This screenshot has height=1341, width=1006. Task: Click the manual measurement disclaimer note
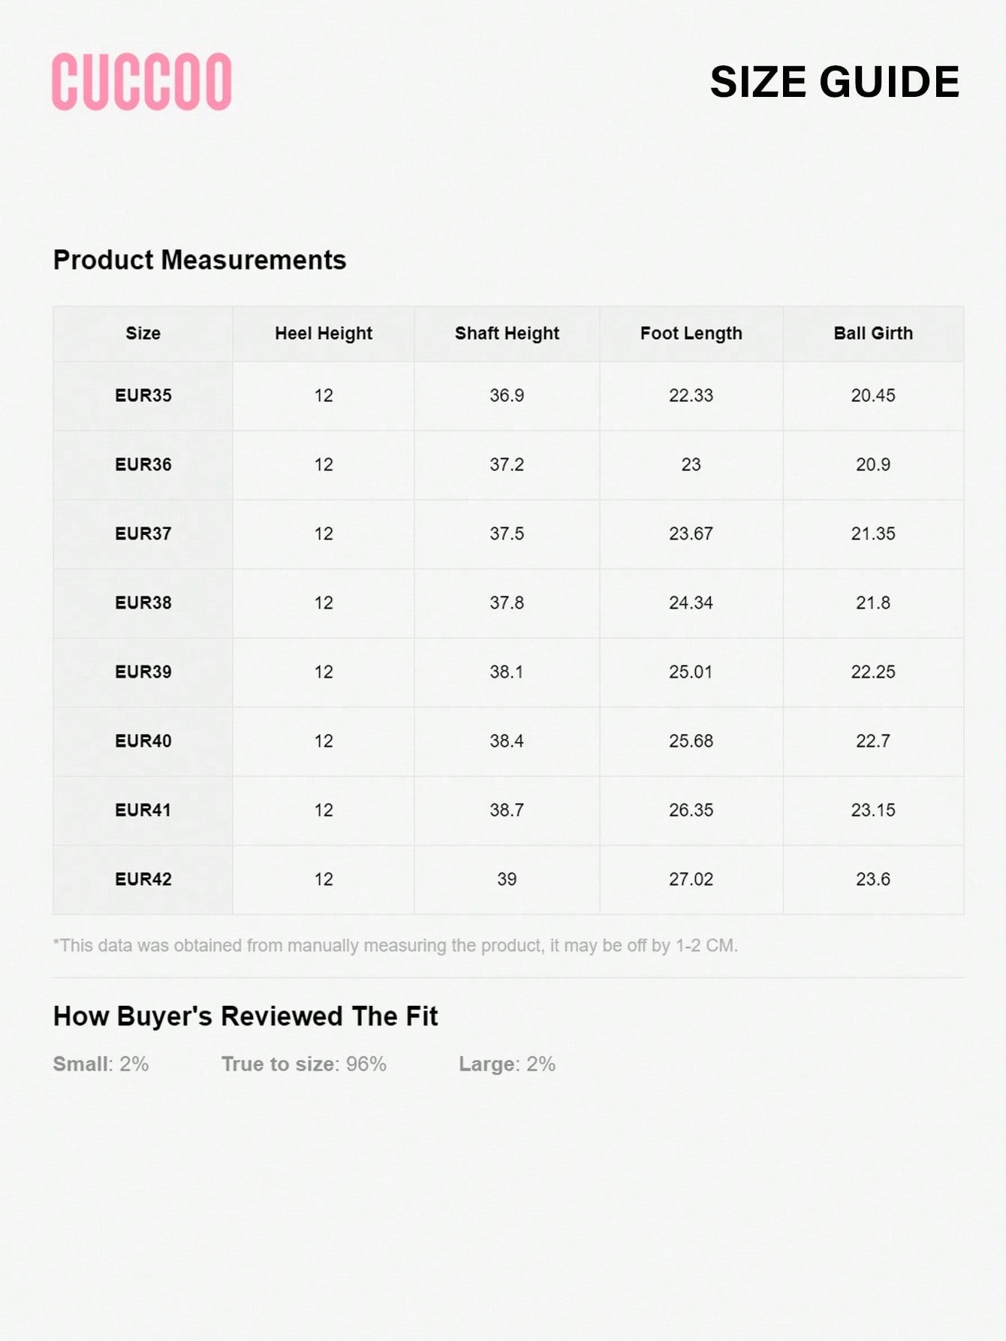point(396,946)
